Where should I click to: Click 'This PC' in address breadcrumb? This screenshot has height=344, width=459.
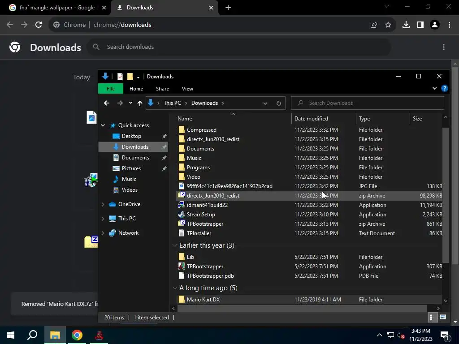(x=172, y=103)
